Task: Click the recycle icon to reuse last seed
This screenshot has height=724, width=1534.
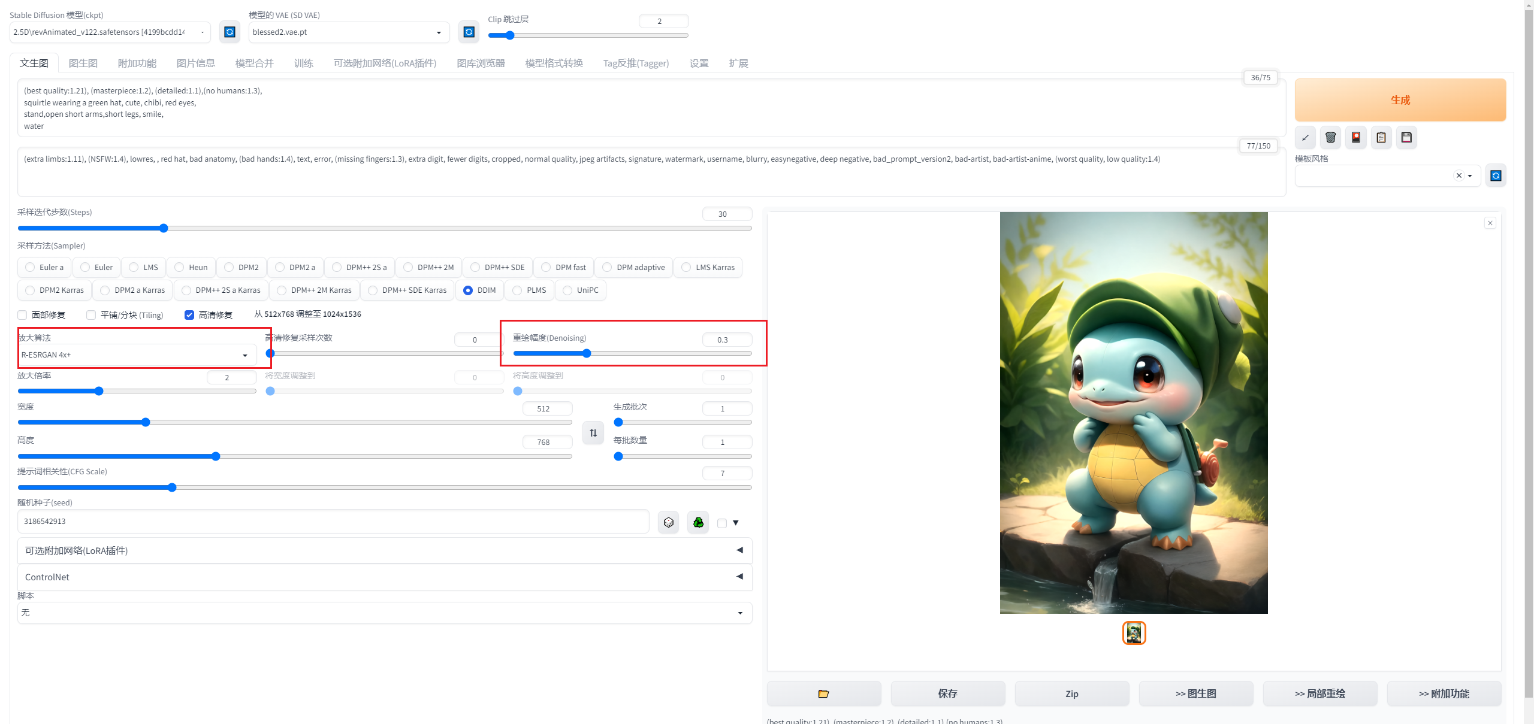Action: coord(698,523)
